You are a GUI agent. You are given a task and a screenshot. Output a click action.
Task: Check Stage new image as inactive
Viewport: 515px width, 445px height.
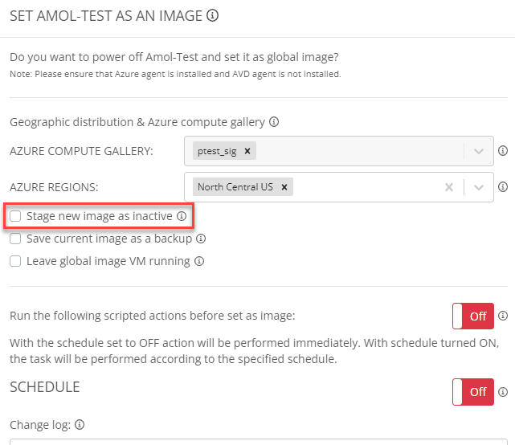coord(15,216)
